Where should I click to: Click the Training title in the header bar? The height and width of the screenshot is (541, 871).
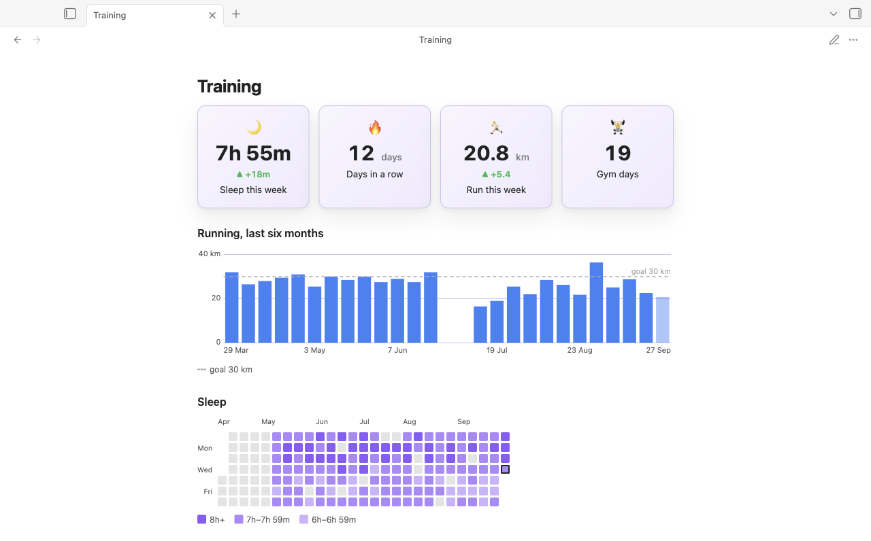(435, 40)
